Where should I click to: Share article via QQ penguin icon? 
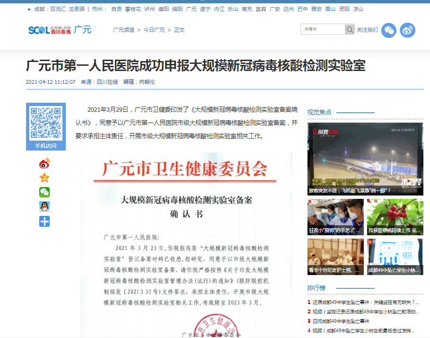point(44,206)
